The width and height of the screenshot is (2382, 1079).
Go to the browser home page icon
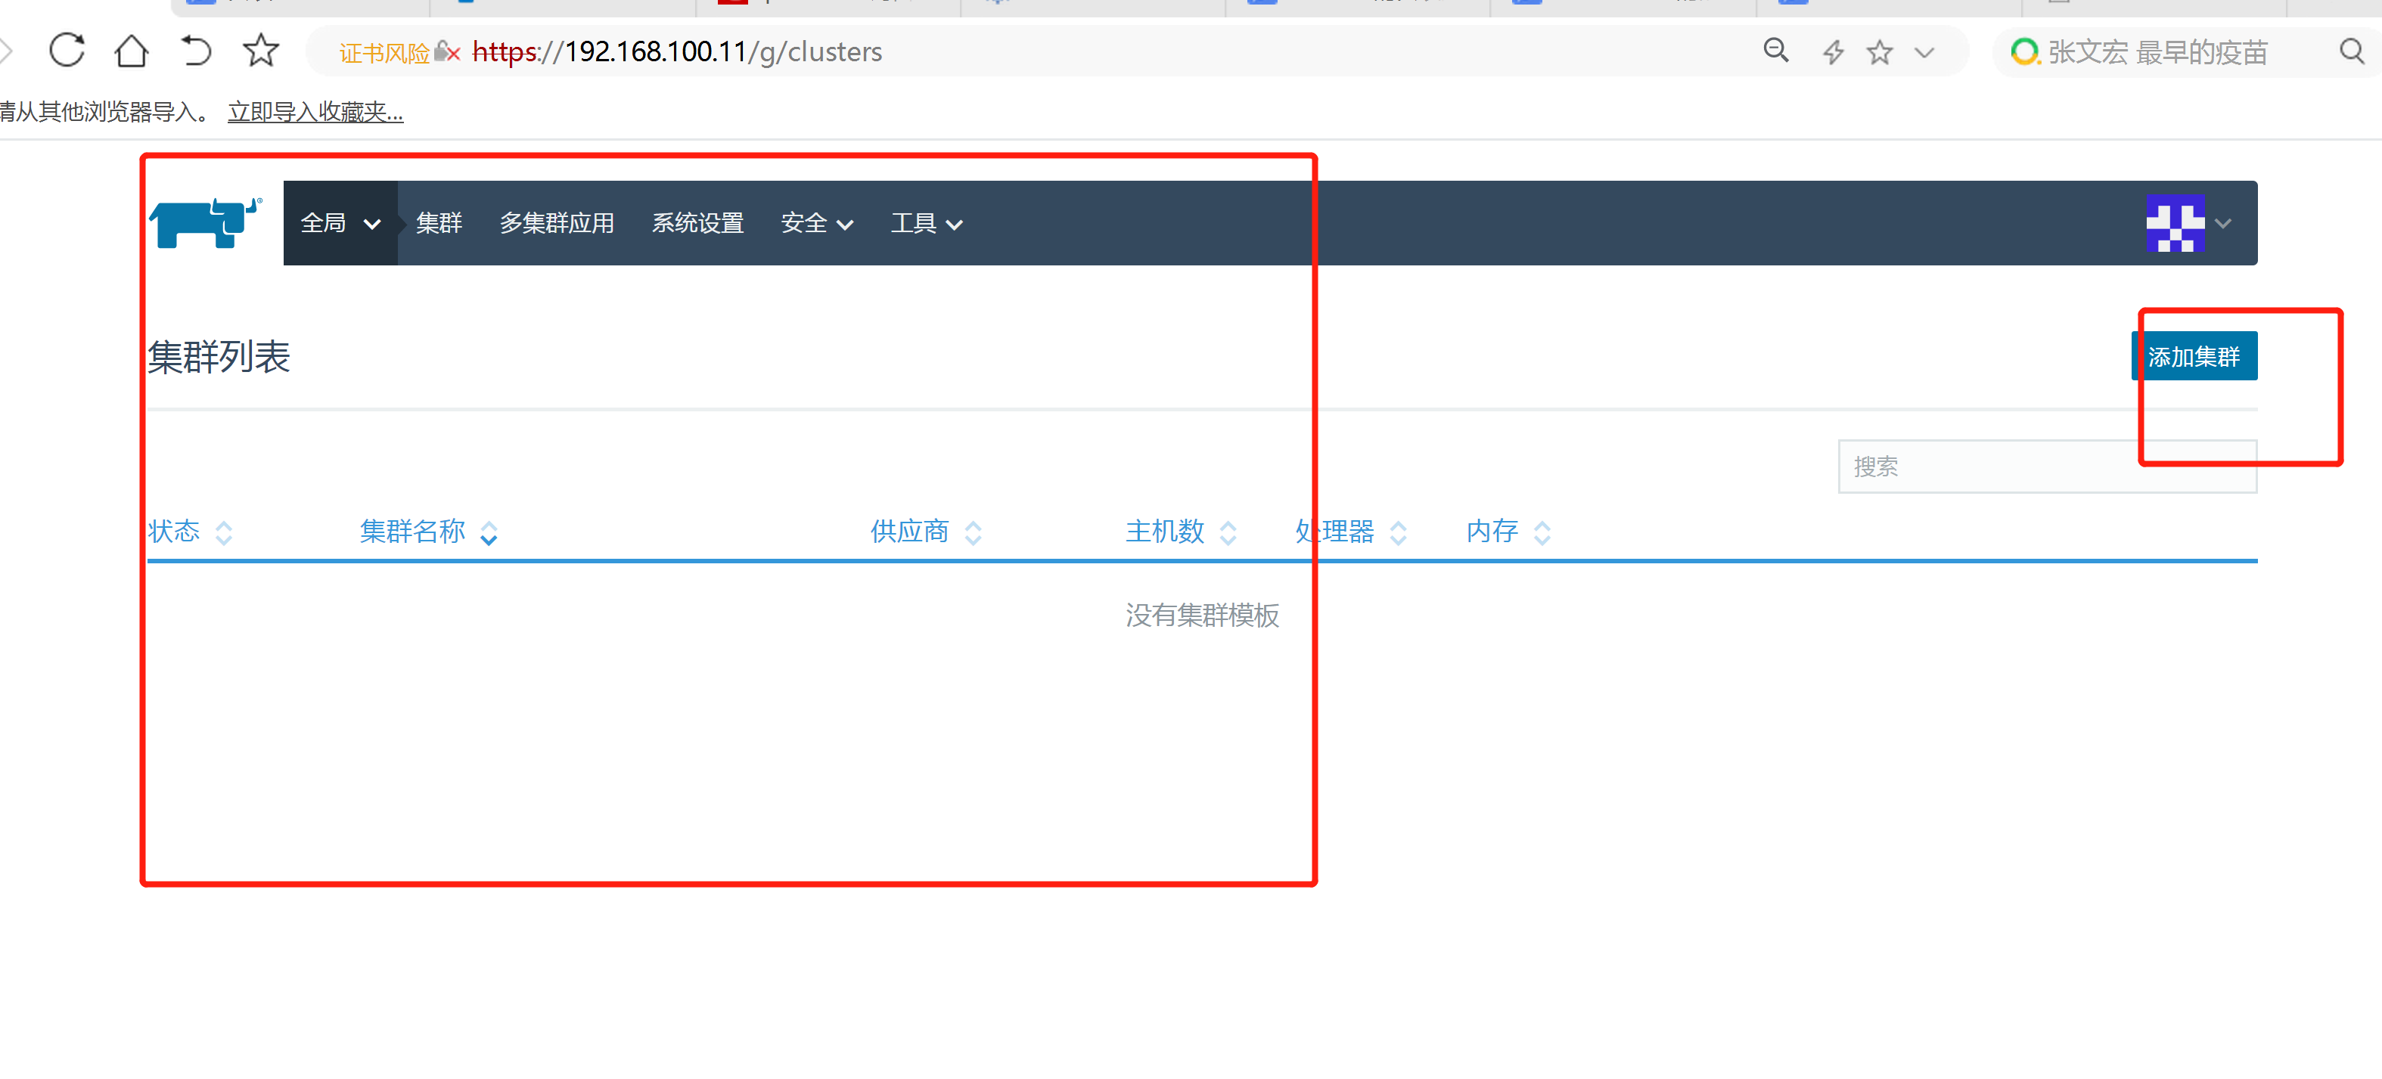pos(132,51)
